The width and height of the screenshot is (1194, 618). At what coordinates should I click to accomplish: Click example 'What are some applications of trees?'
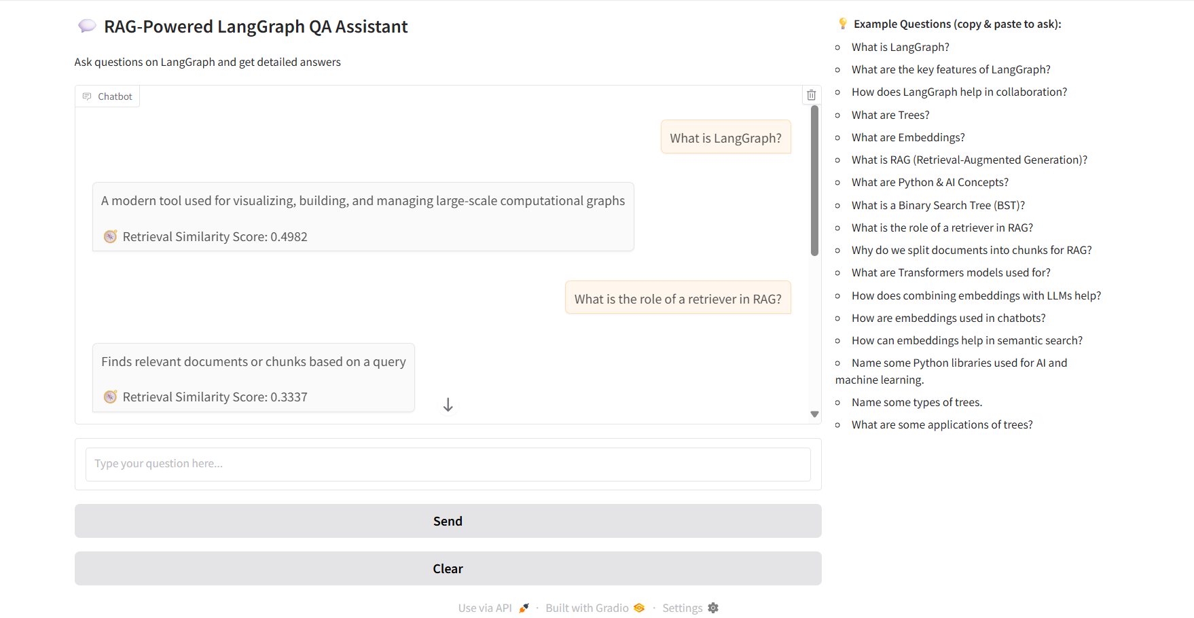pyautogui.click(x=942, y=424)
